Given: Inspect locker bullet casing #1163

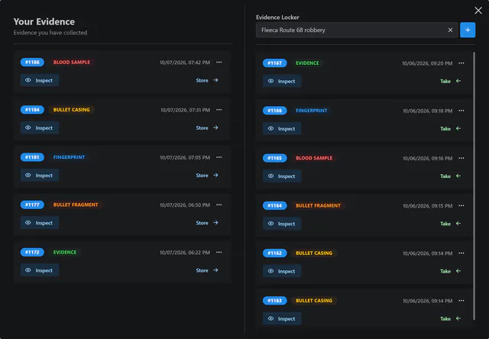Looking at the screenshot, I should coord(282,318).
